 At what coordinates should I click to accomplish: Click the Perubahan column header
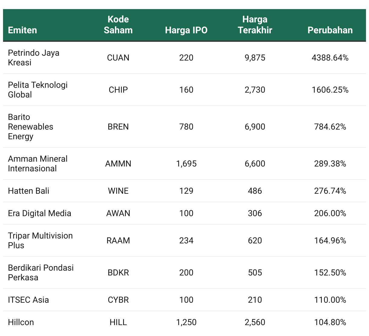point(330,30)
